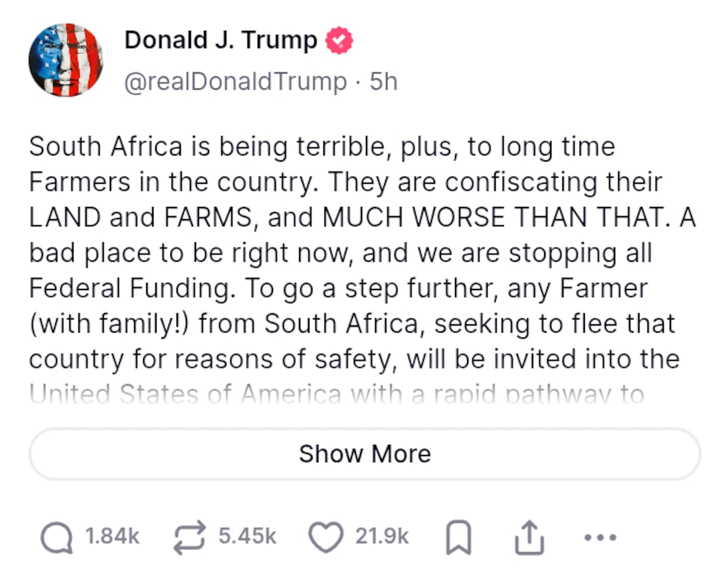This screenshot has width=728, height=578.
Task: Click the @realDonaldTrump handle
Action: [x=235, y=81]
